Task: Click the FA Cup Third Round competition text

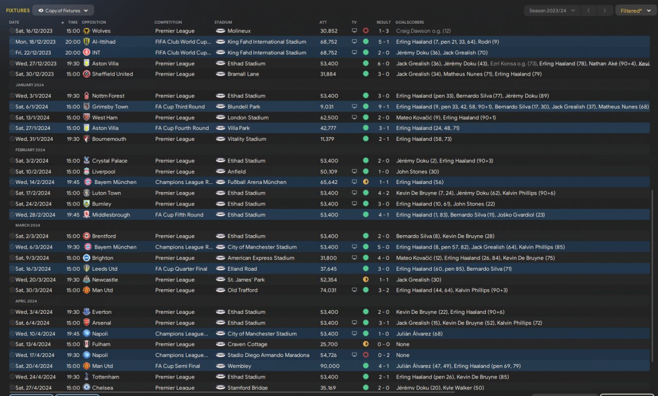Action: pos(180,107)
